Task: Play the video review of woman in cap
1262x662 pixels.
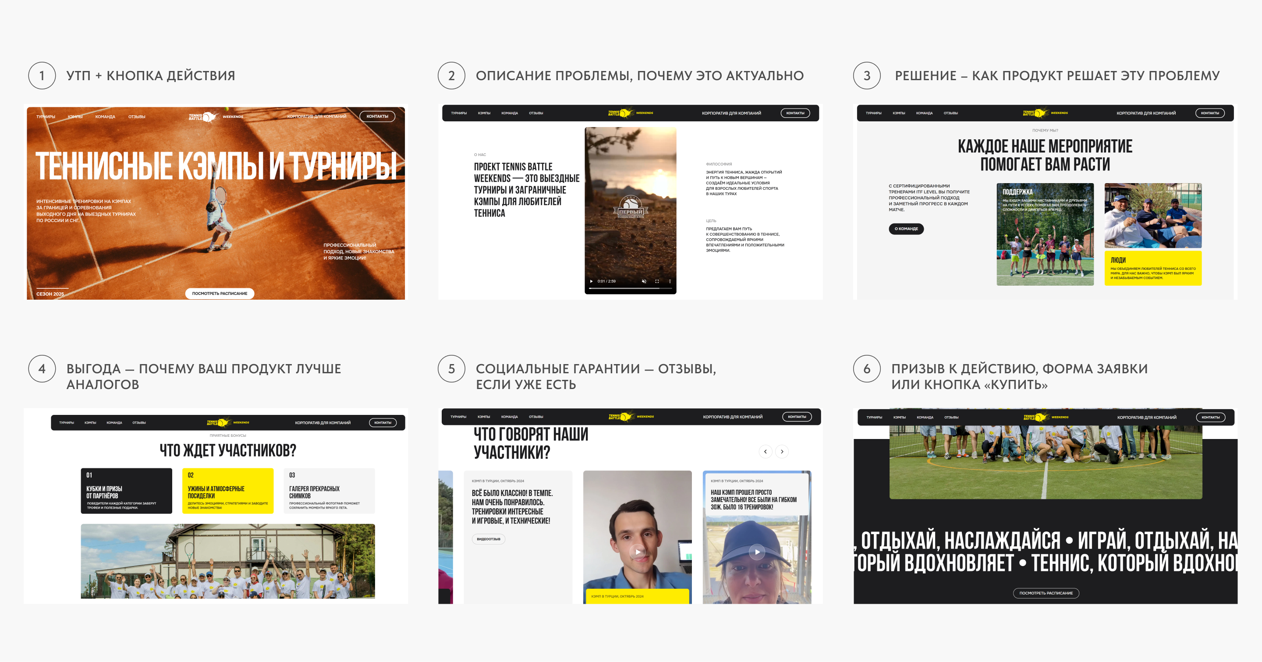Action: tap(757, 552)
